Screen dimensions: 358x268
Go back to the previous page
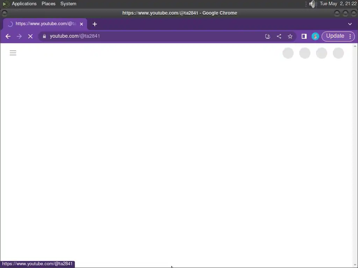(8, 36)
